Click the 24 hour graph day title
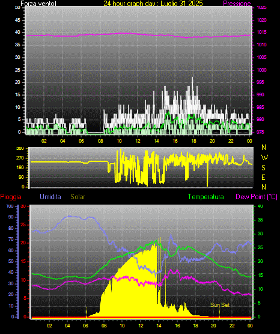 pyautogui.click(x=153, y=4)
